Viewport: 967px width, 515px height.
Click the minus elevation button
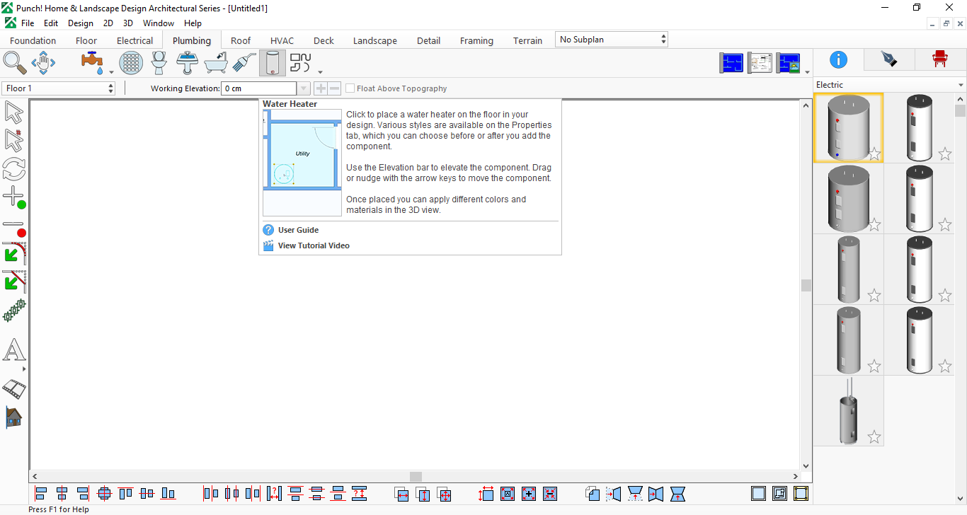334,88
